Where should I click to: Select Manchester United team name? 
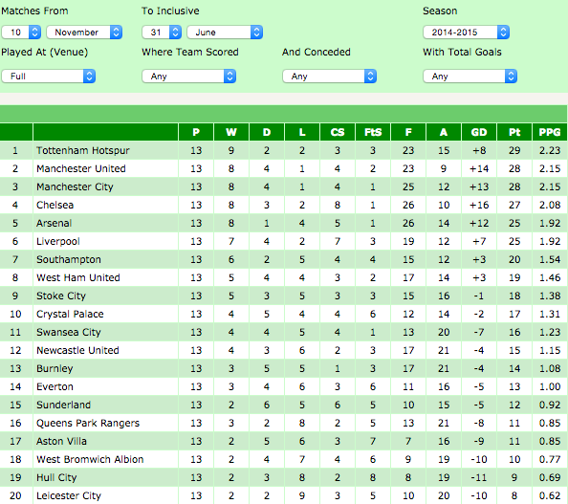[81, 168]
